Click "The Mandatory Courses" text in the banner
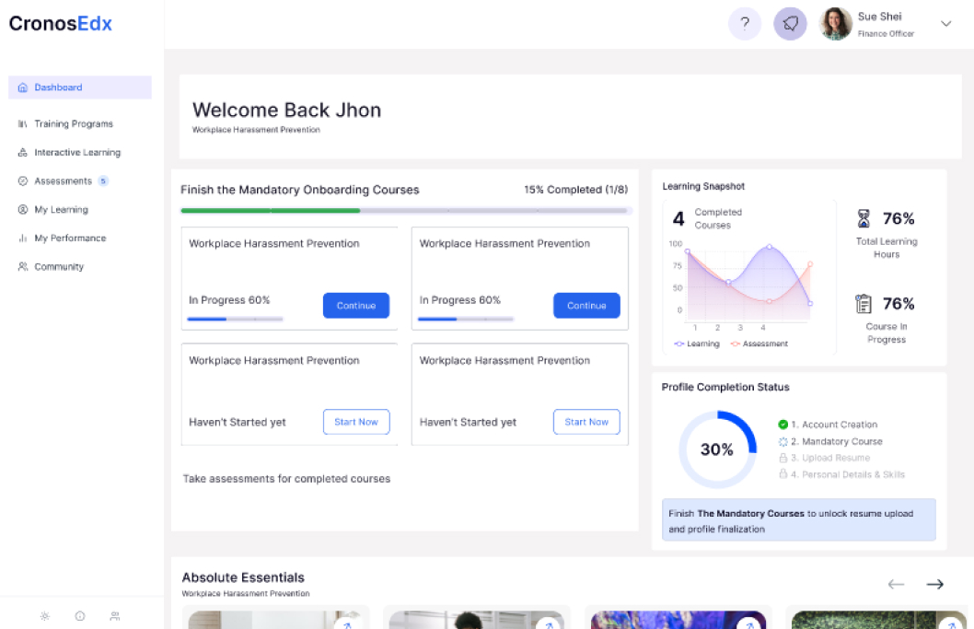Viewport: 974px width, 629px height. (750, 513)
